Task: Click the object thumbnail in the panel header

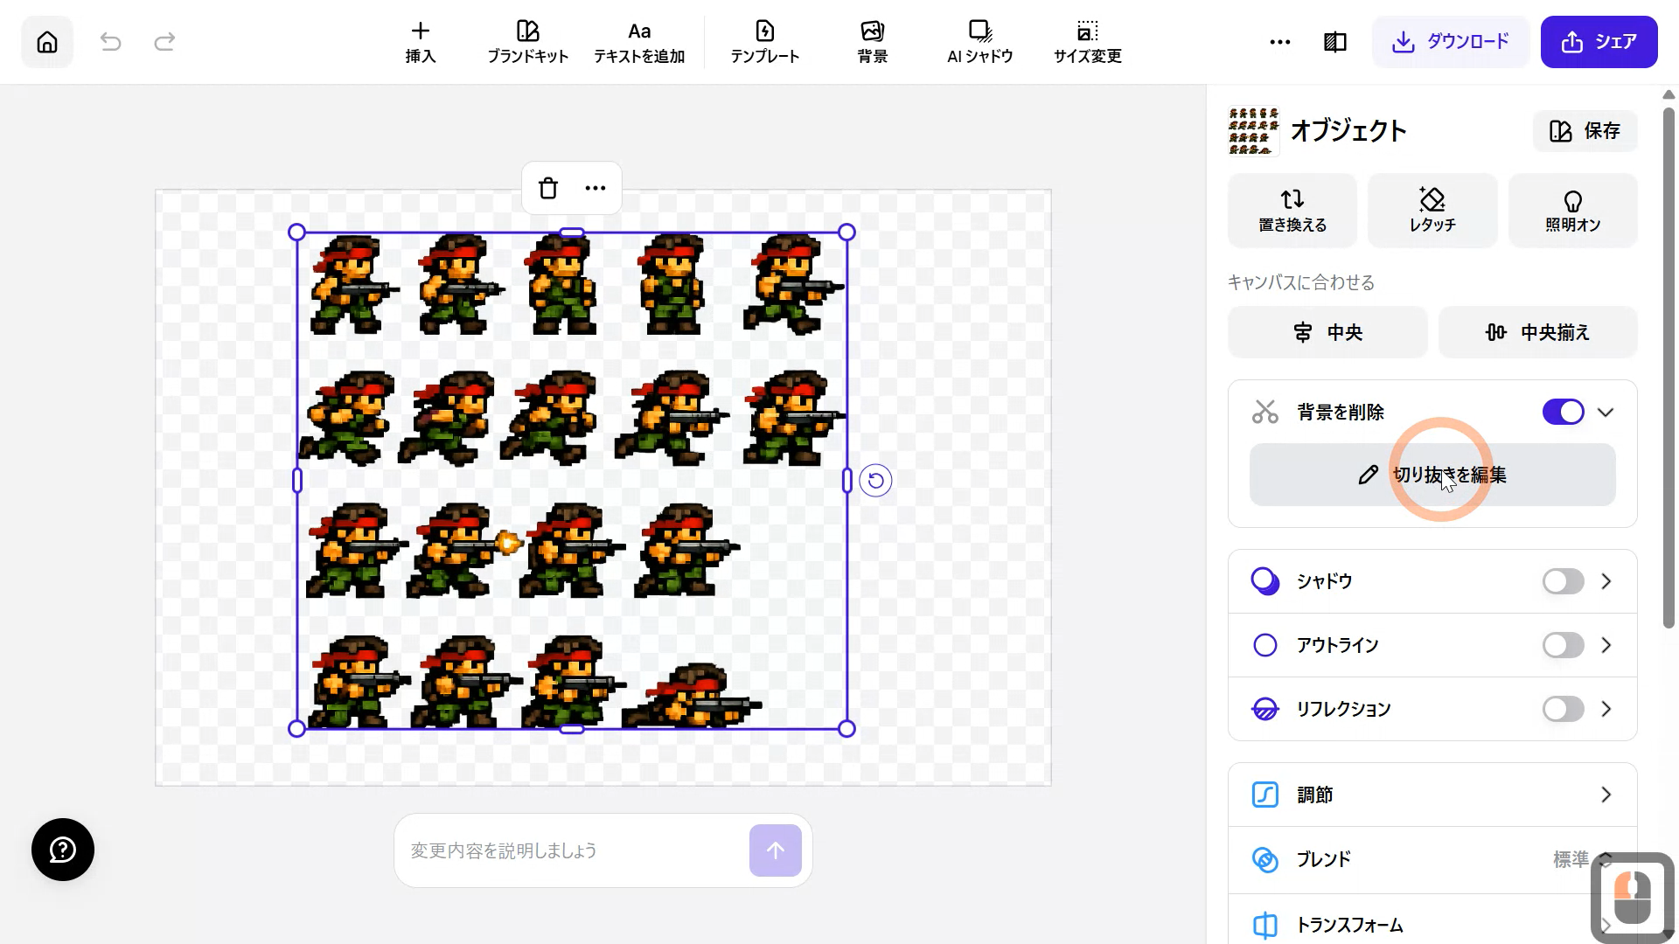Action: pyautogui.click(x=1253, y=131)
